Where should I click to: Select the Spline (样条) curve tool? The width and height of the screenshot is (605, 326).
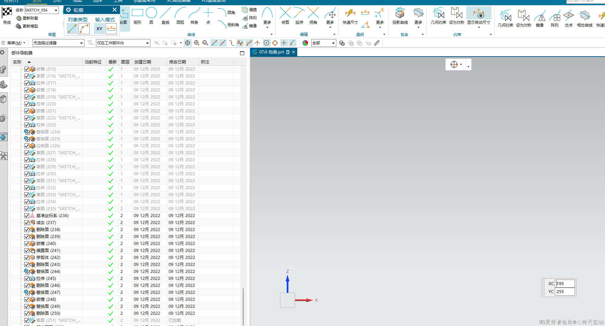click(x=194, y=16)
